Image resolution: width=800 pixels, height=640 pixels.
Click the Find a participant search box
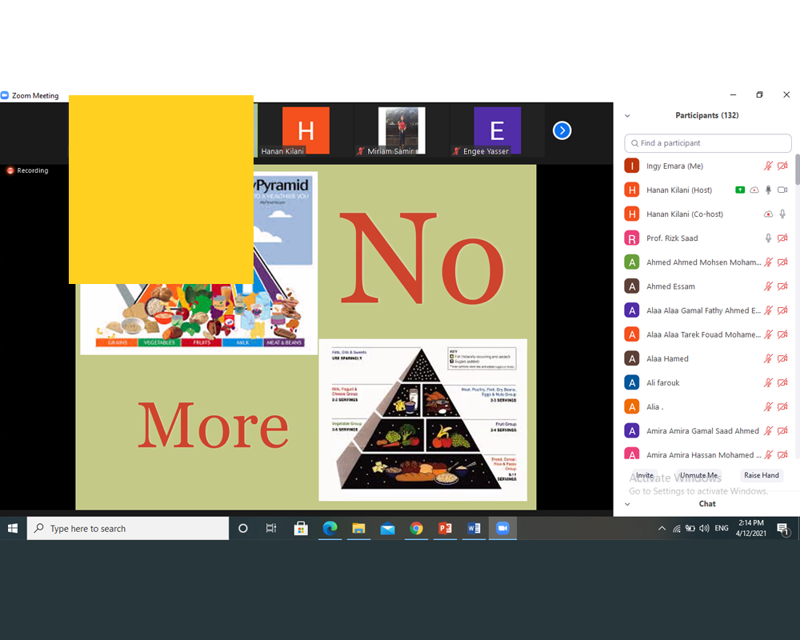pos(708,143)
